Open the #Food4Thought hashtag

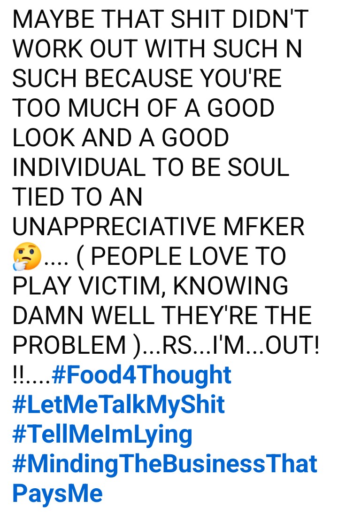point(141,375)
